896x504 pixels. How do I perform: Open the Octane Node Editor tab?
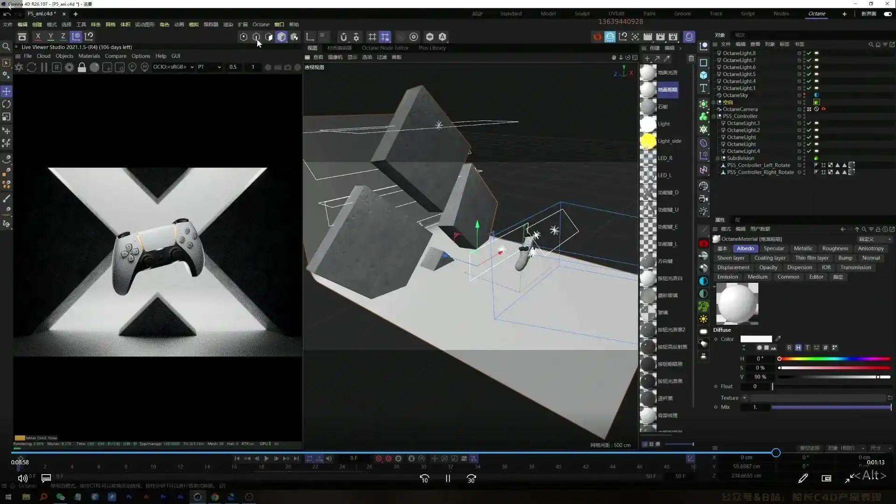[385, 48]
